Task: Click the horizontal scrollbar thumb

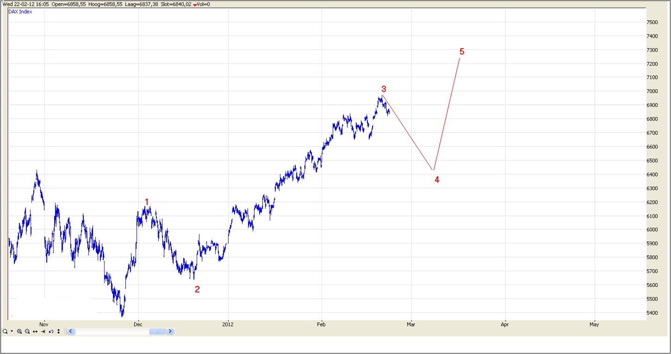Action: [157, 331]
